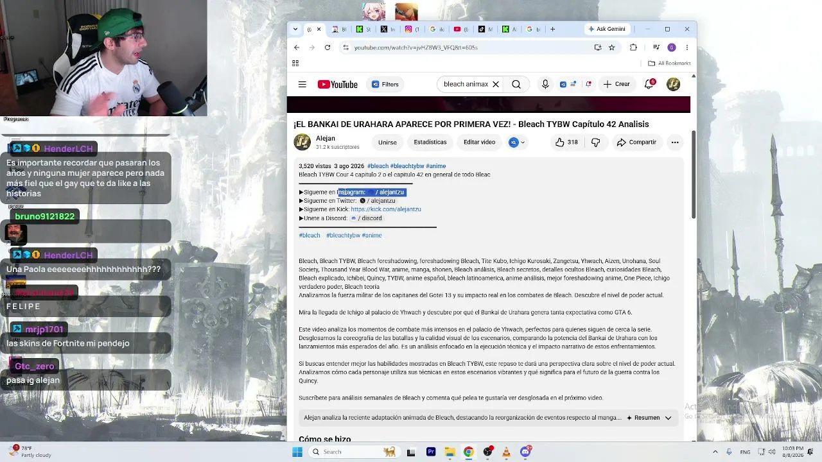Clear the YouTube search box text
822x462 pixels.
click(x=496, y=84)
